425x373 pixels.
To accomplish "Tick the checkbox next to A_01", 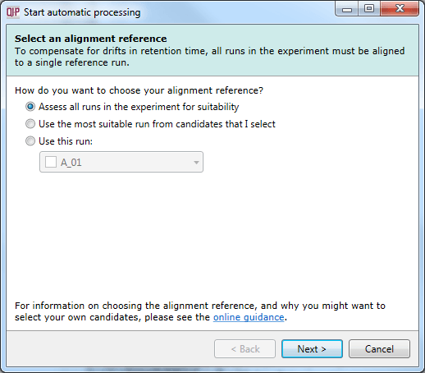I will pyautogui.click(x=51, y=162).
